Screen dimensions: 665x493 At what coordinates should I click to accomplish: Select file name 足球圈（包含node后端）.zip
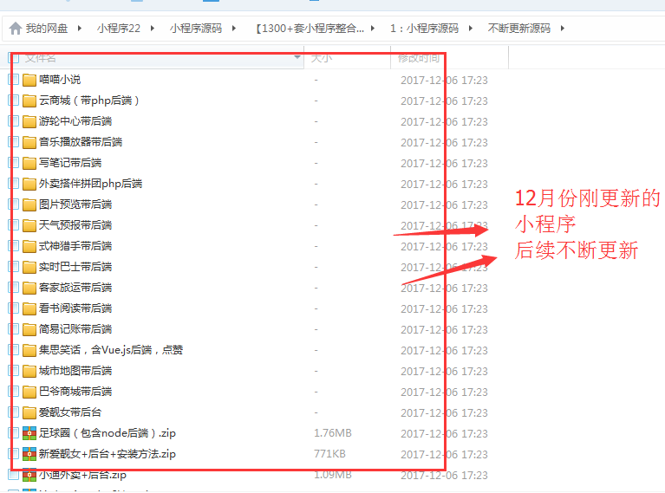[x=108, y=433]
